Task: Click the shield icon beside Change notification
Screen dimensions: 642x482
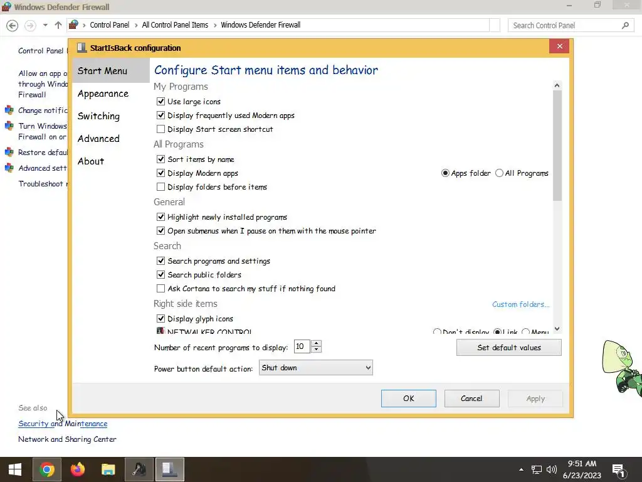Action: click(x=9, y=110)
